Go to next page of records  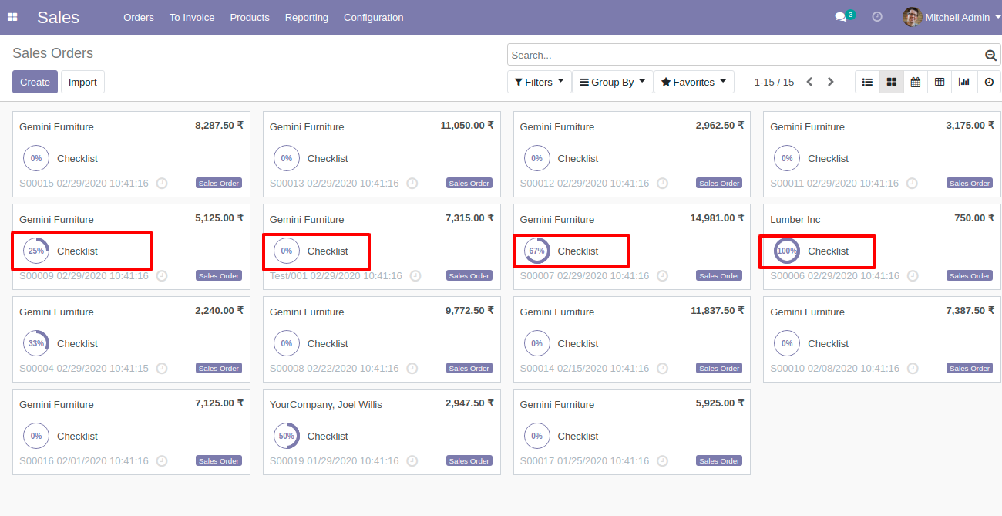830,82
